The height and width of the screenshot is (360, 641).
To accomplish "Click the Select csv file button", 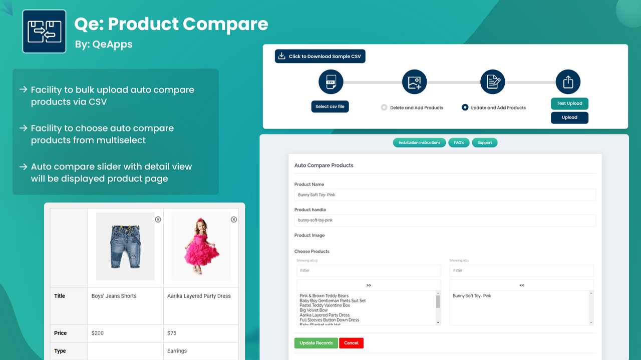I will pos(330,106).
